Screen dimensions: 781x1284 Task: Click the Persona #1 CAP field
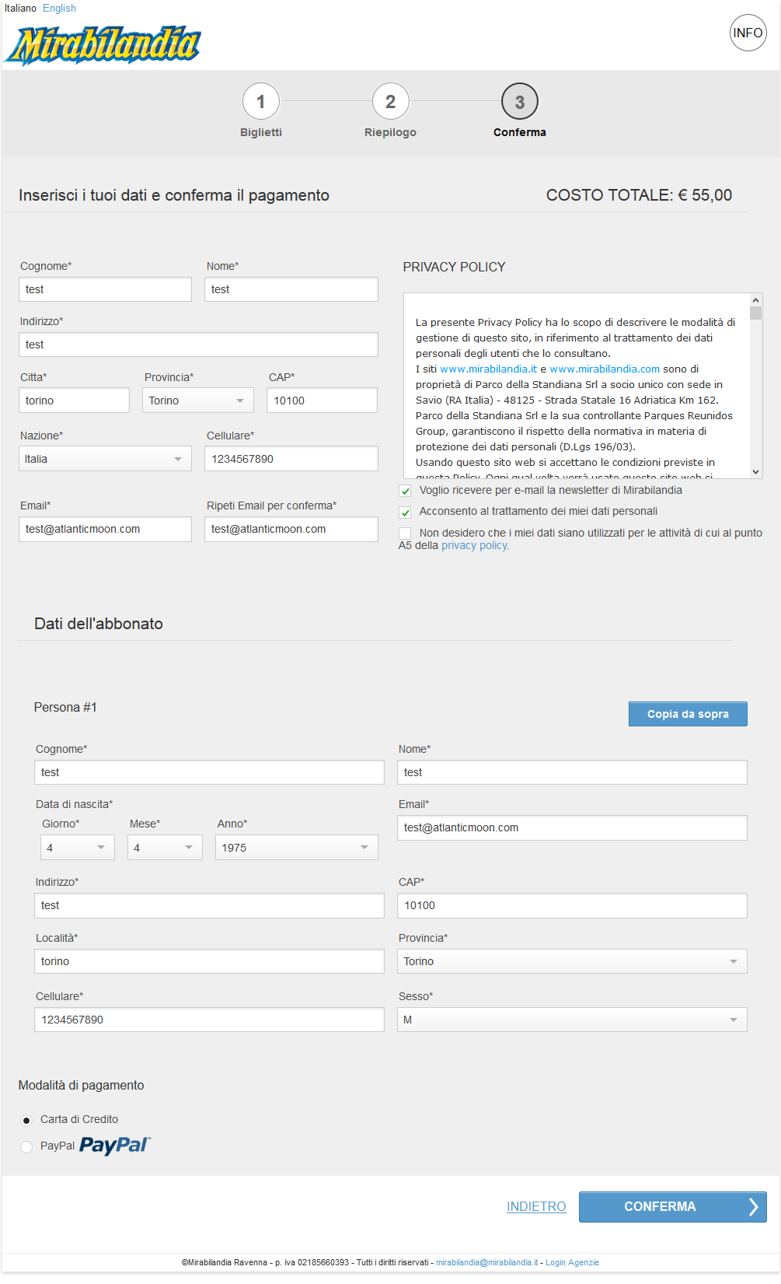572,905
